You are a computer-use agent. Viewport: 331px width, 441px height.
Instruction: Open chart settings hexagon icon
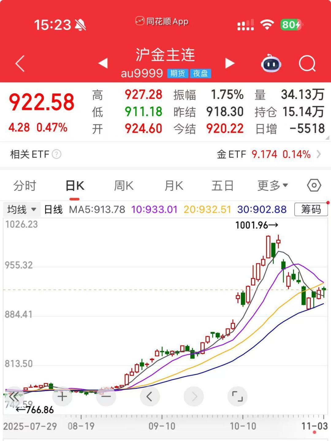coord(314,186)
